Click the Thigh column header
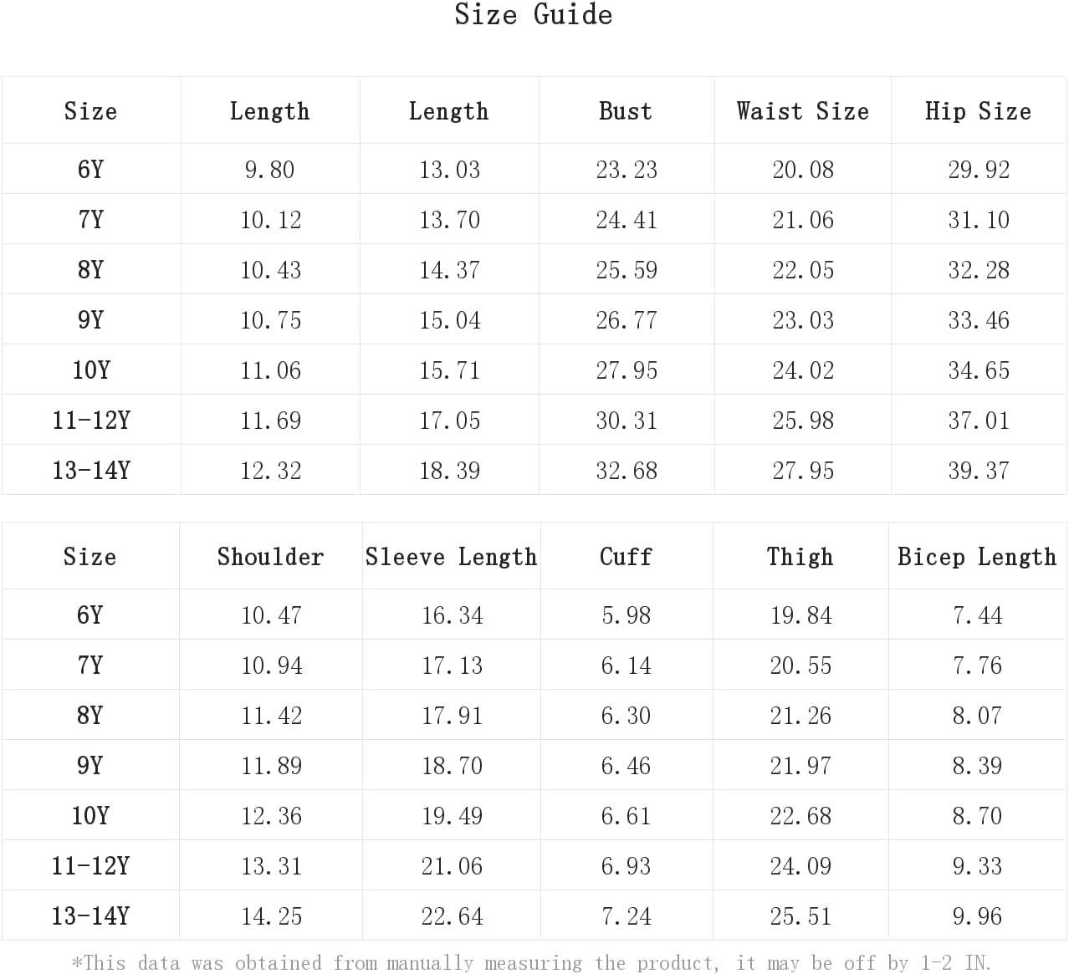This screenshot has height=974, width=1069. [800, 557]
